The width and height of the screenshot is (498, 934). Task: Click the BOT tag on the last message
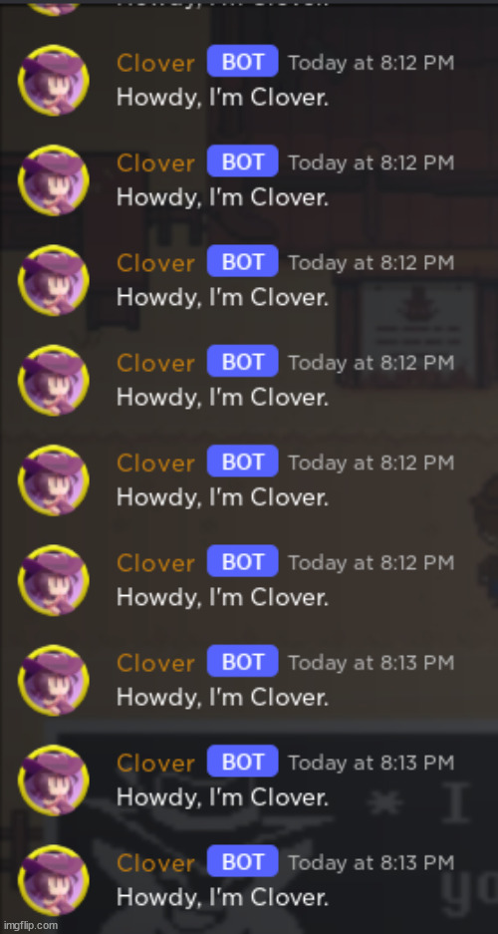[x=243, y=861]
